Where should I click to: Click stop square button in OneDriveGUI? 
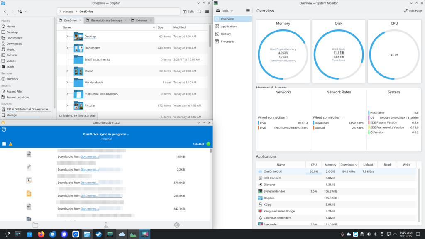(x=4, y=144)
